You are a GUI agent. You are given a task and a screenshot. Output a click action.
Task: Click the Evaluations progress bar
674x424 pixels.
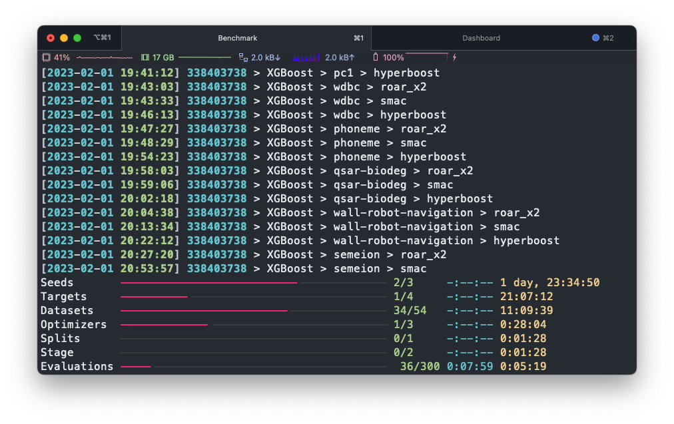254,367
